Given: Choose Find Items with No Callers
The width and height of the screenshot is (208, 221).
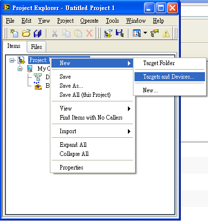Looking at the screenshot, I should [92, 118].
